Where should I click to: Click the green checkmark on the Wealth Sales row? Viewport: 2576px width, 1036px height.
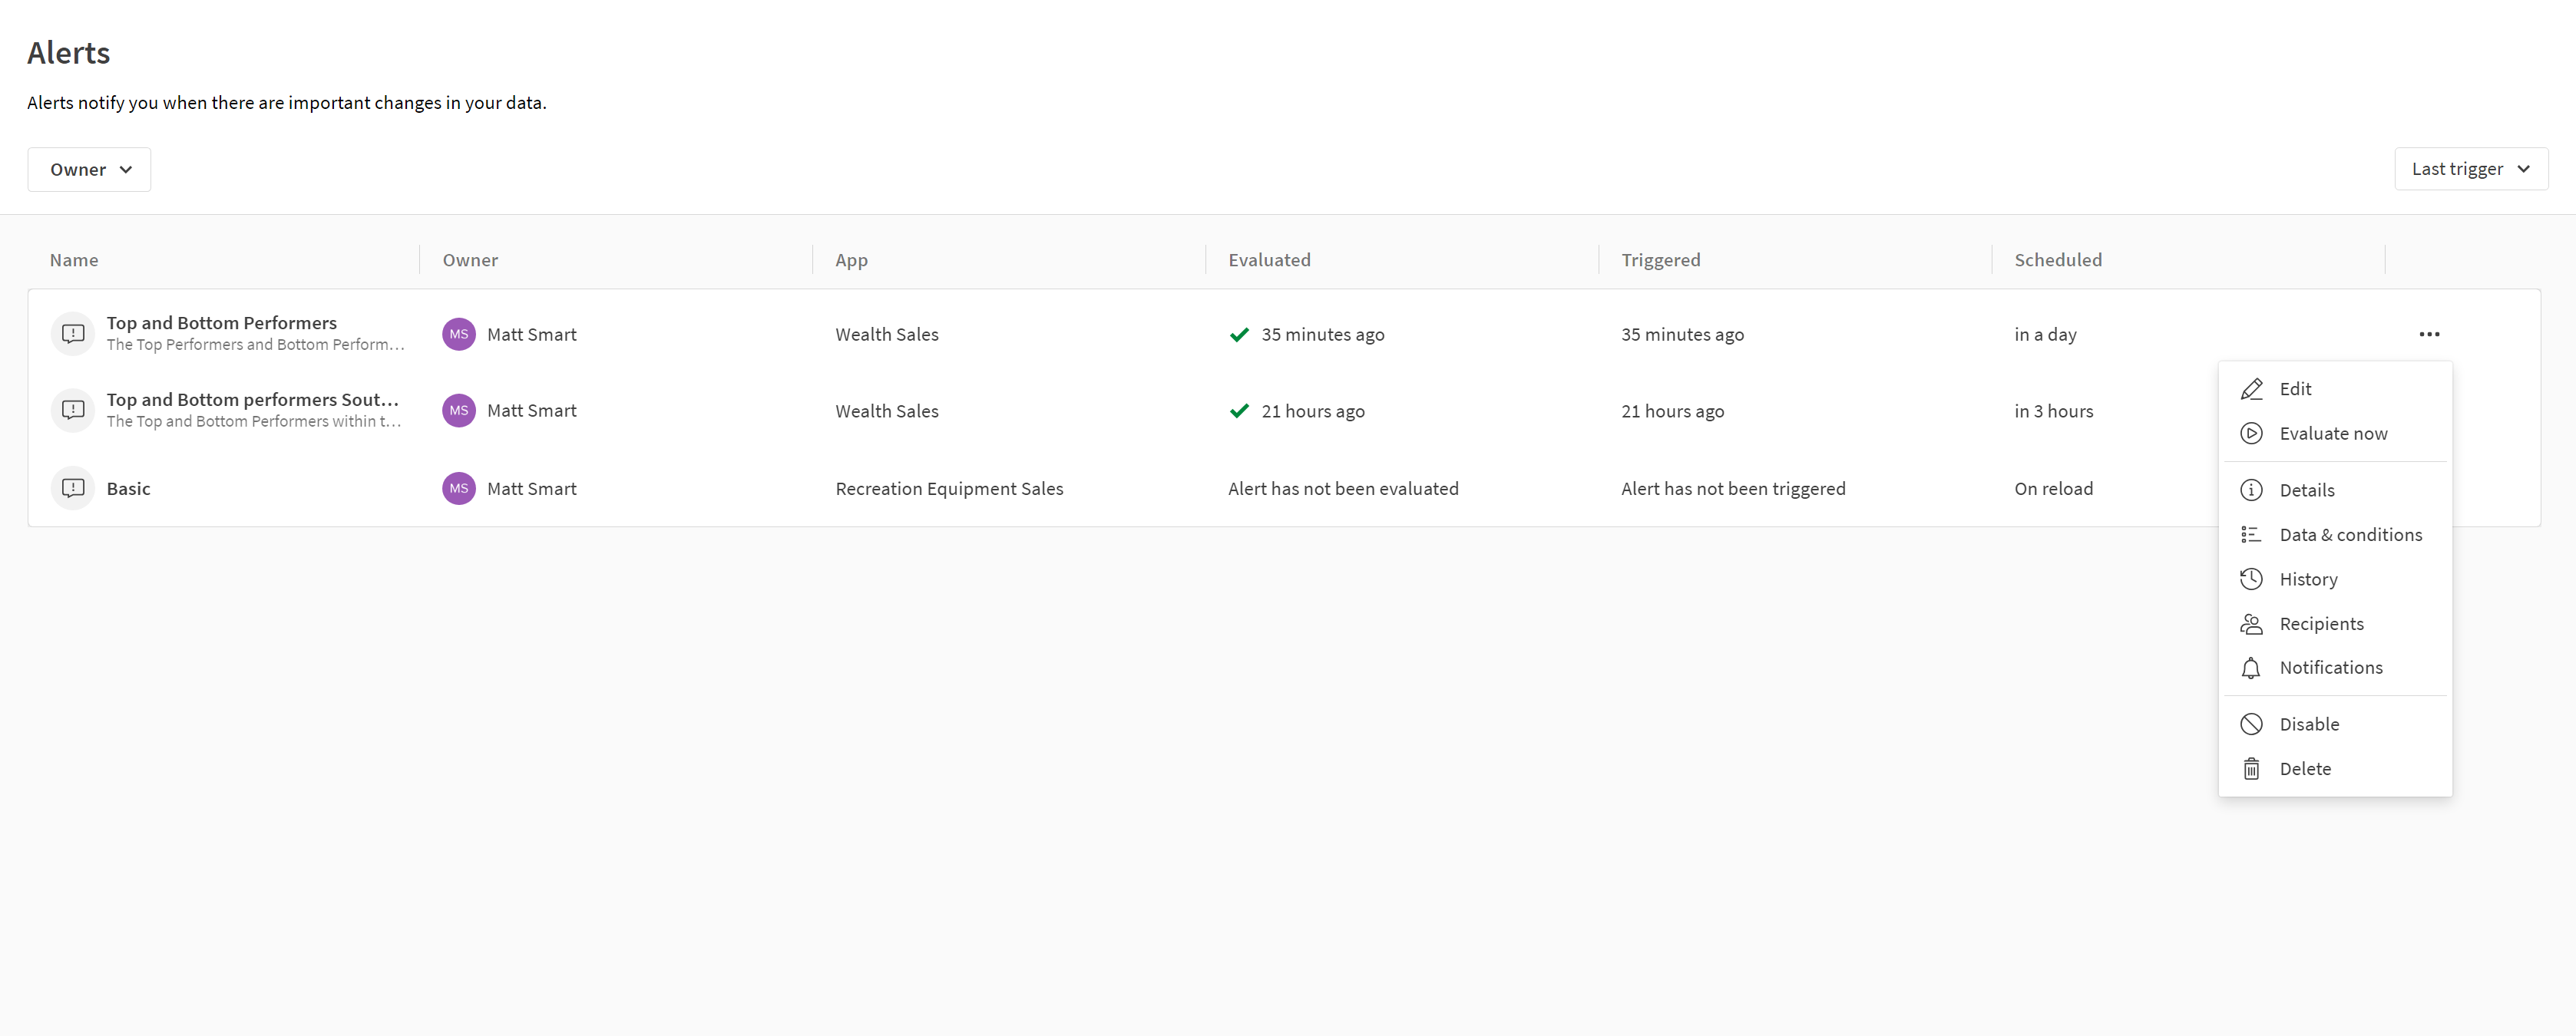pyautogui.click(x=1238, y=335)
